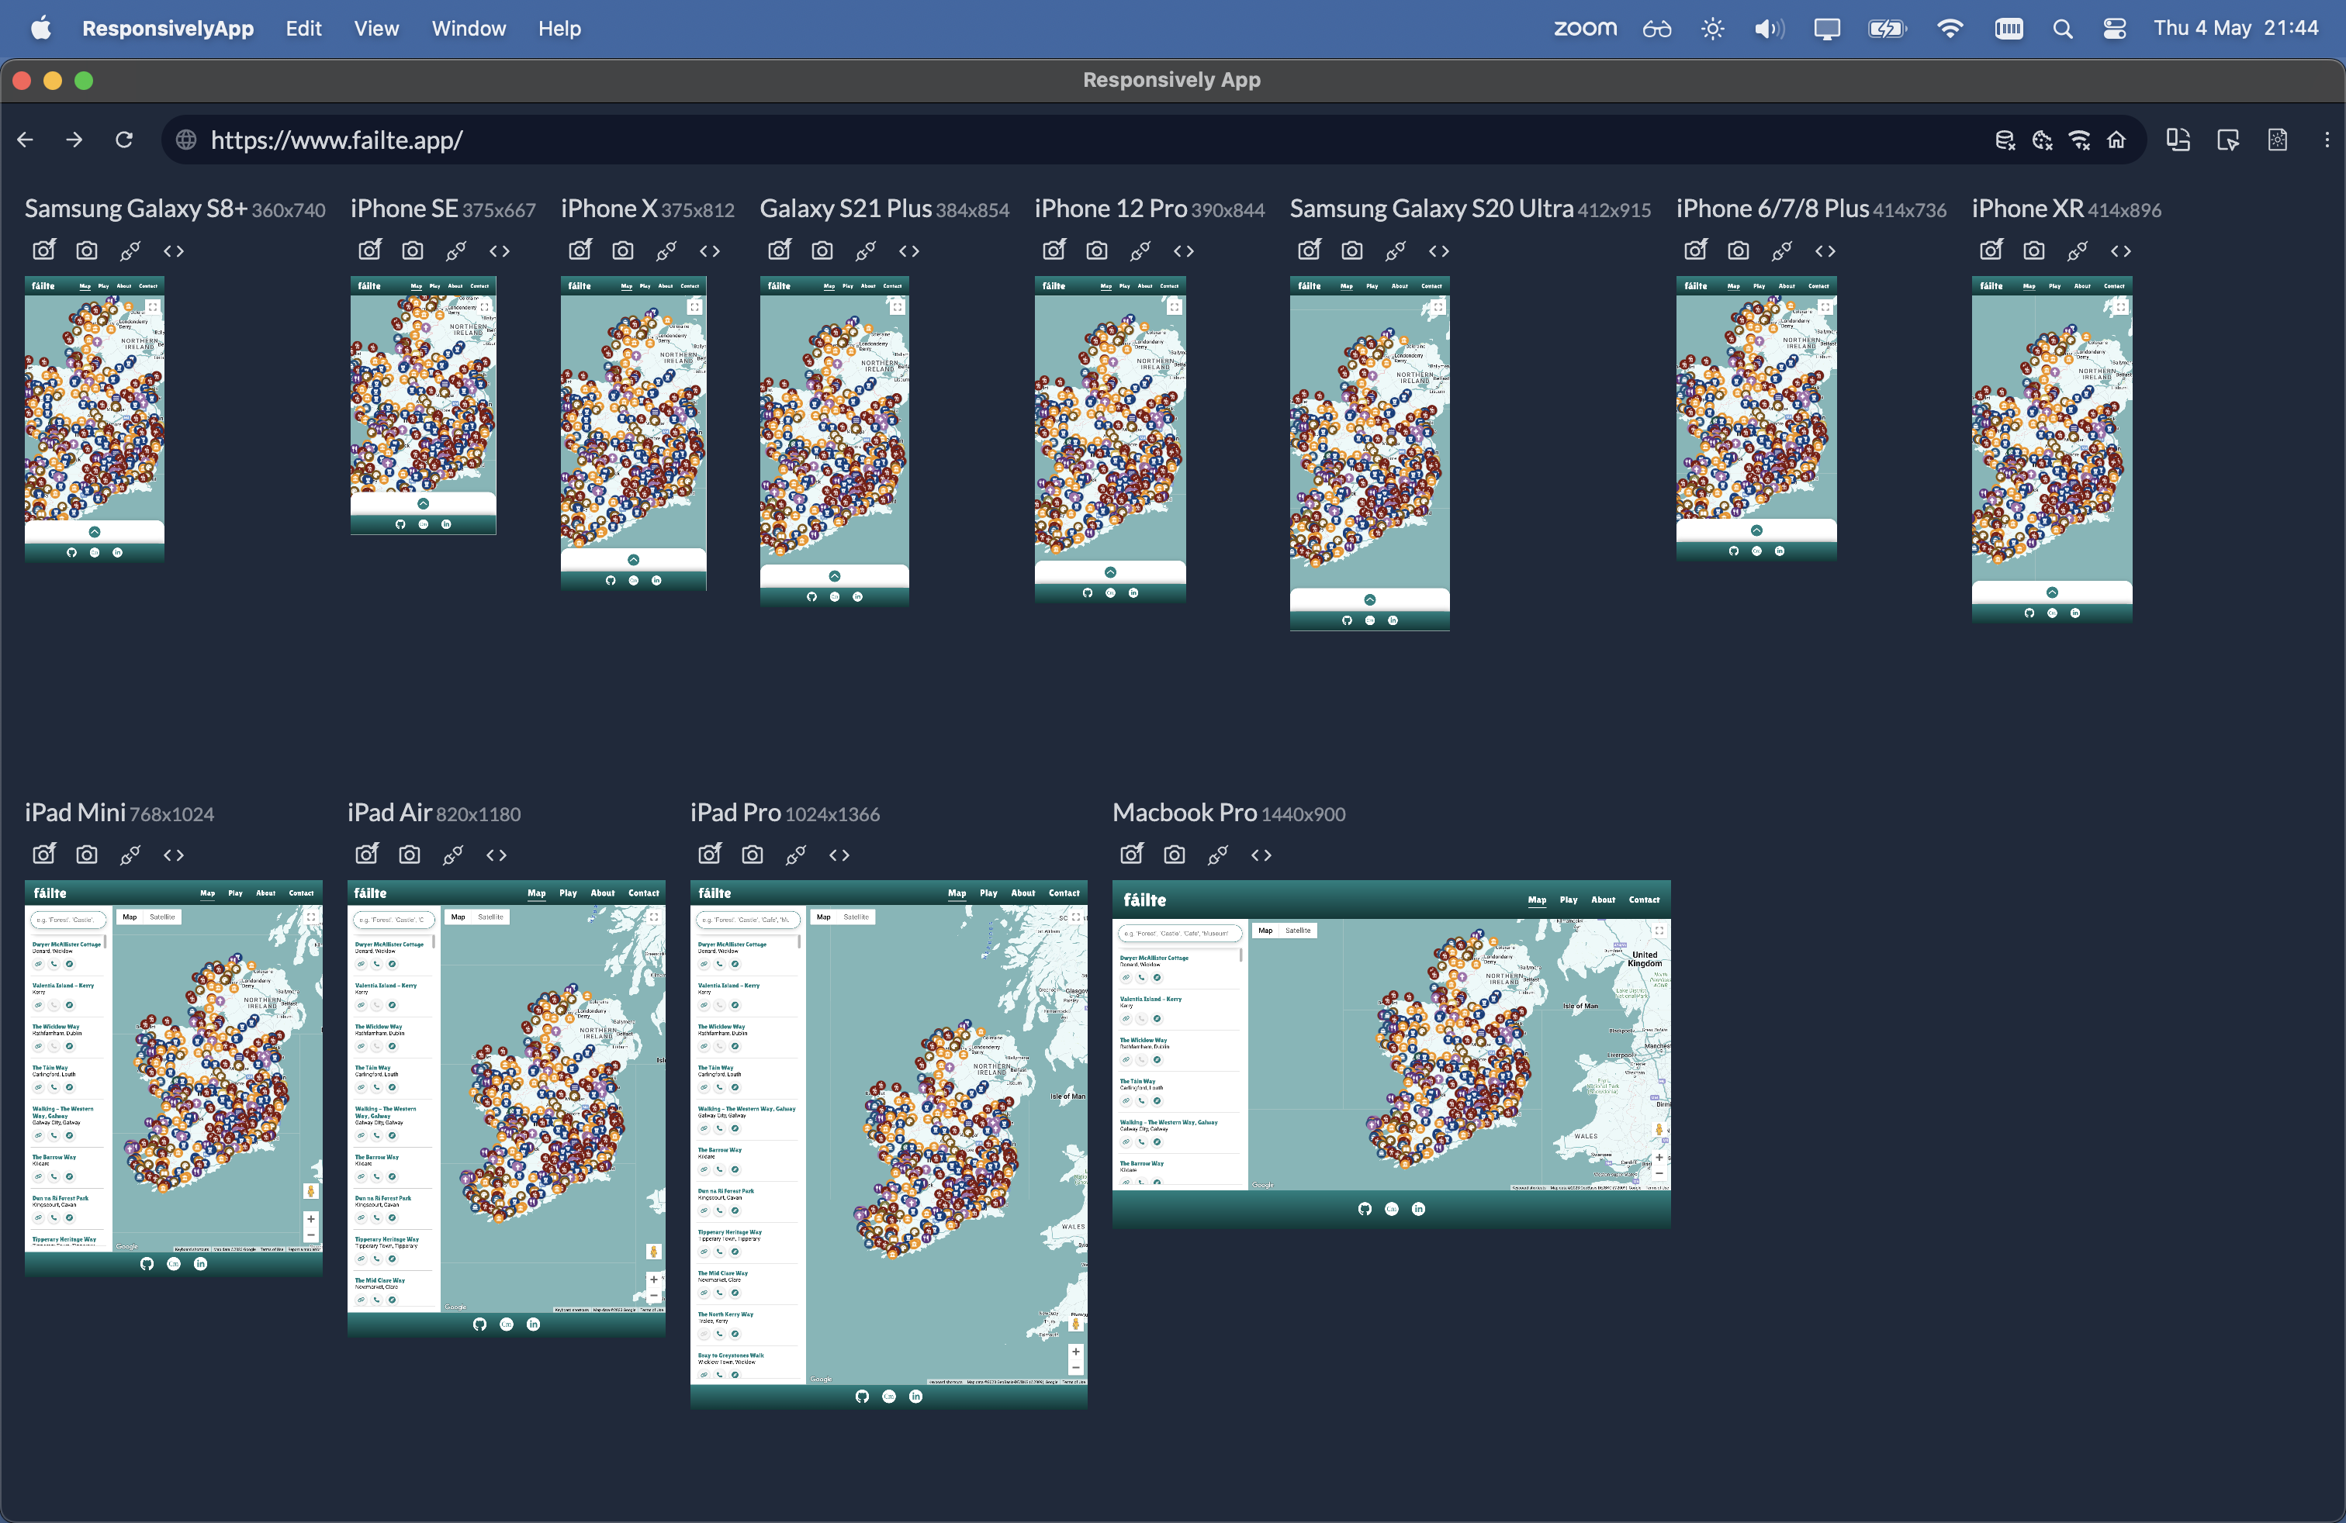Reload the page with the refresh icon
The height and width of the screenshot is (1523, 2346).
pos(123,140)
